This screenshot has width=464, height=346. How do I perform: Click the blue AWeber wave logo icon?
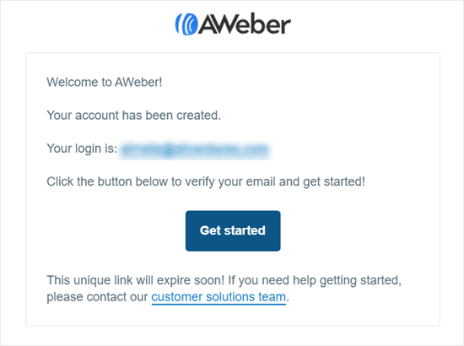[186, 24]
